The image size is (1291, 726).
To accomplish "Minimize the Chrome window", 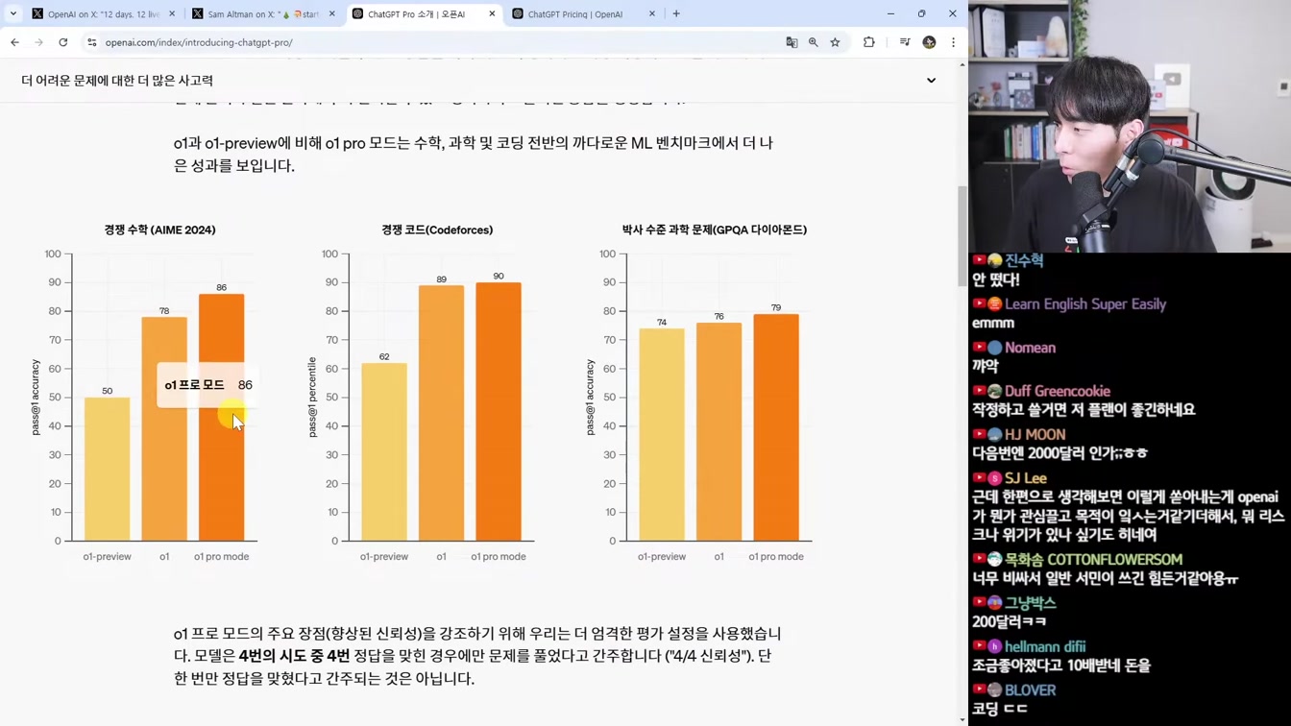I will (x=890, y=13).
